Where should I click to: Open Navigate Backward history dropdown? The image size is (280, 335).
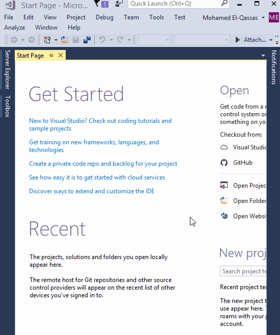click(22, 40)
